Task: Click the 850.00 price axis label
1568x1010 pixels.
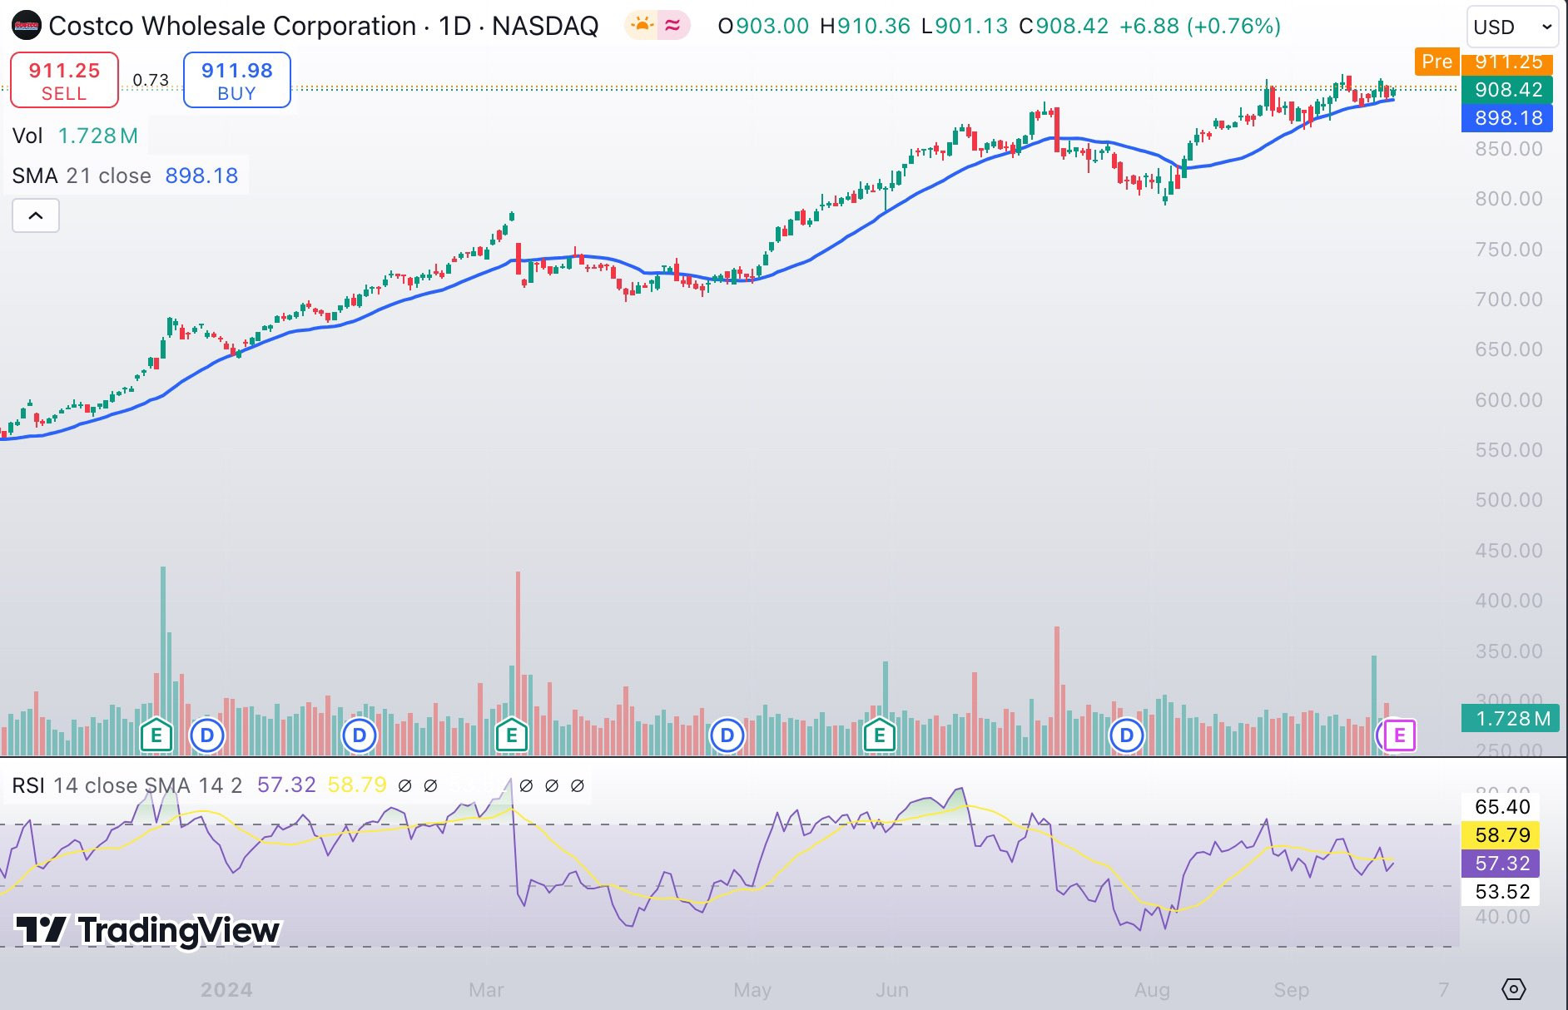Action: point(1509,149)
